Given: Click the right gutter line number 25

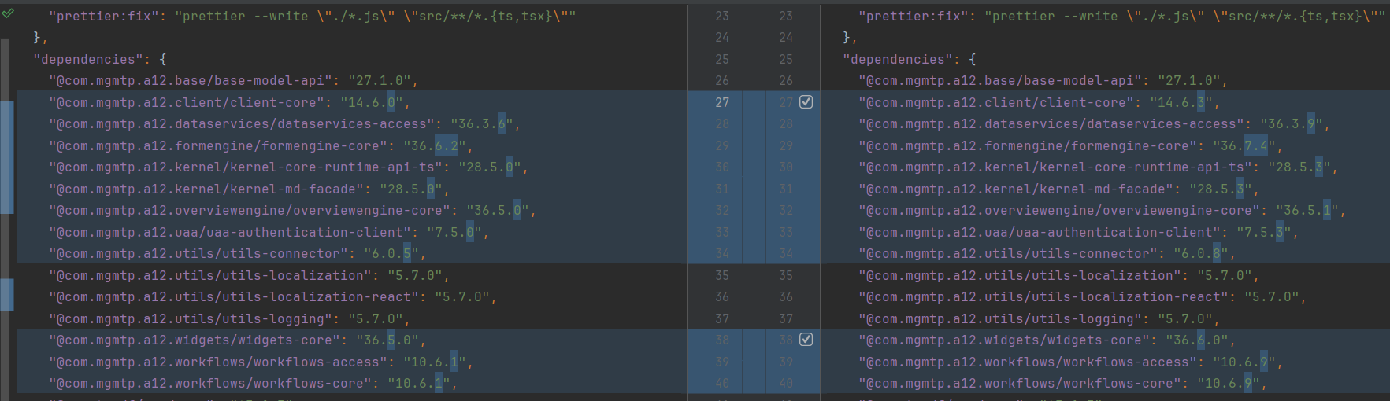Looking at the screenshot, I should click(786, 59).
